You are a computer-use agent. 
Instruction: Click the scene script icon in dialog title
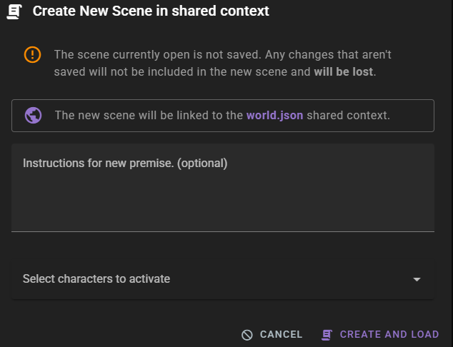(x=14, y=11)
